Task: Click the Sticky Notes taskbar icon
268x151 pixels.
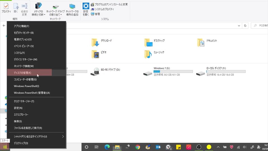Action: click(x=178, y=147)
